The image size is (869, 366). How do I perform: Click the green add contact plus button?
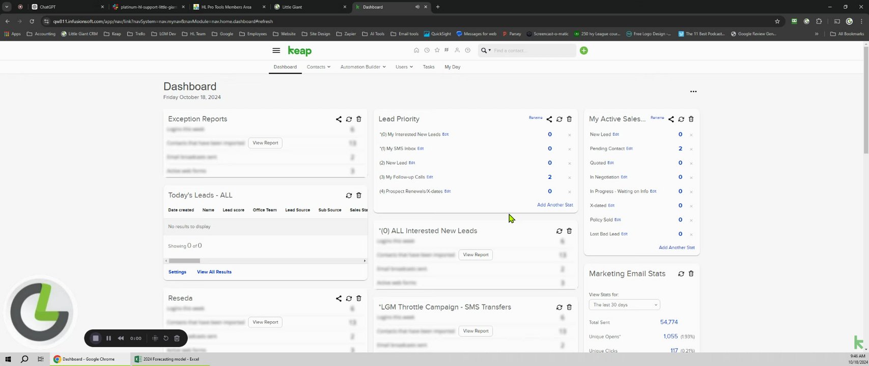click(x=583, y=50)
